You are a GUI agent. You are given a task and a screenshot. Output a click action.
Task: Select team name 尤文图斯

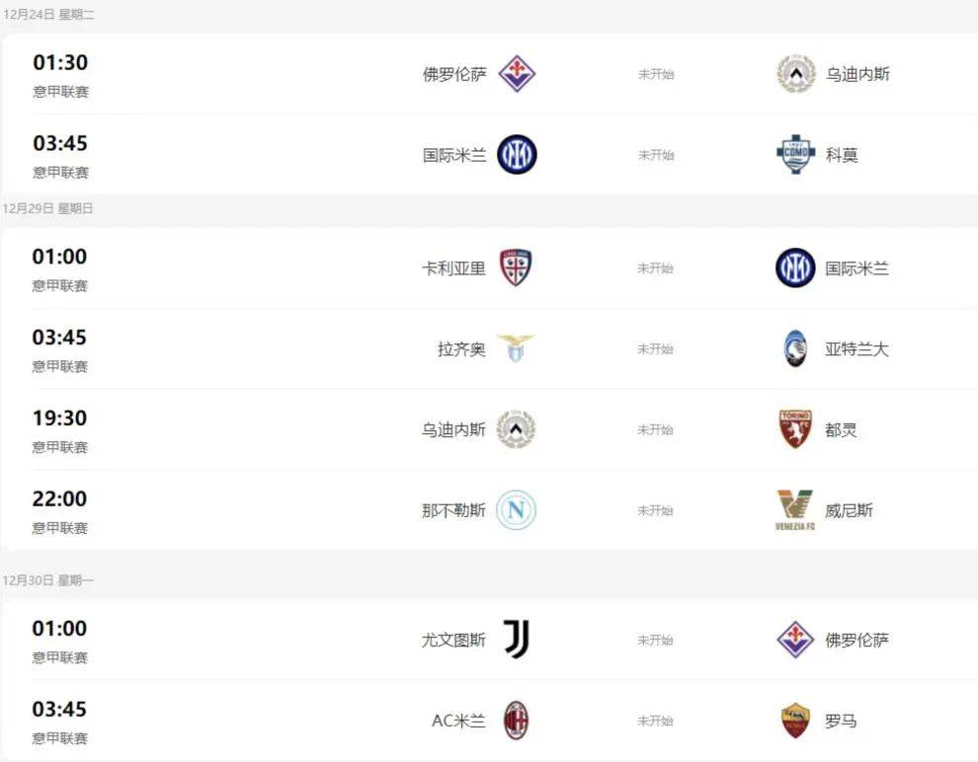click(x=453, y=640)
